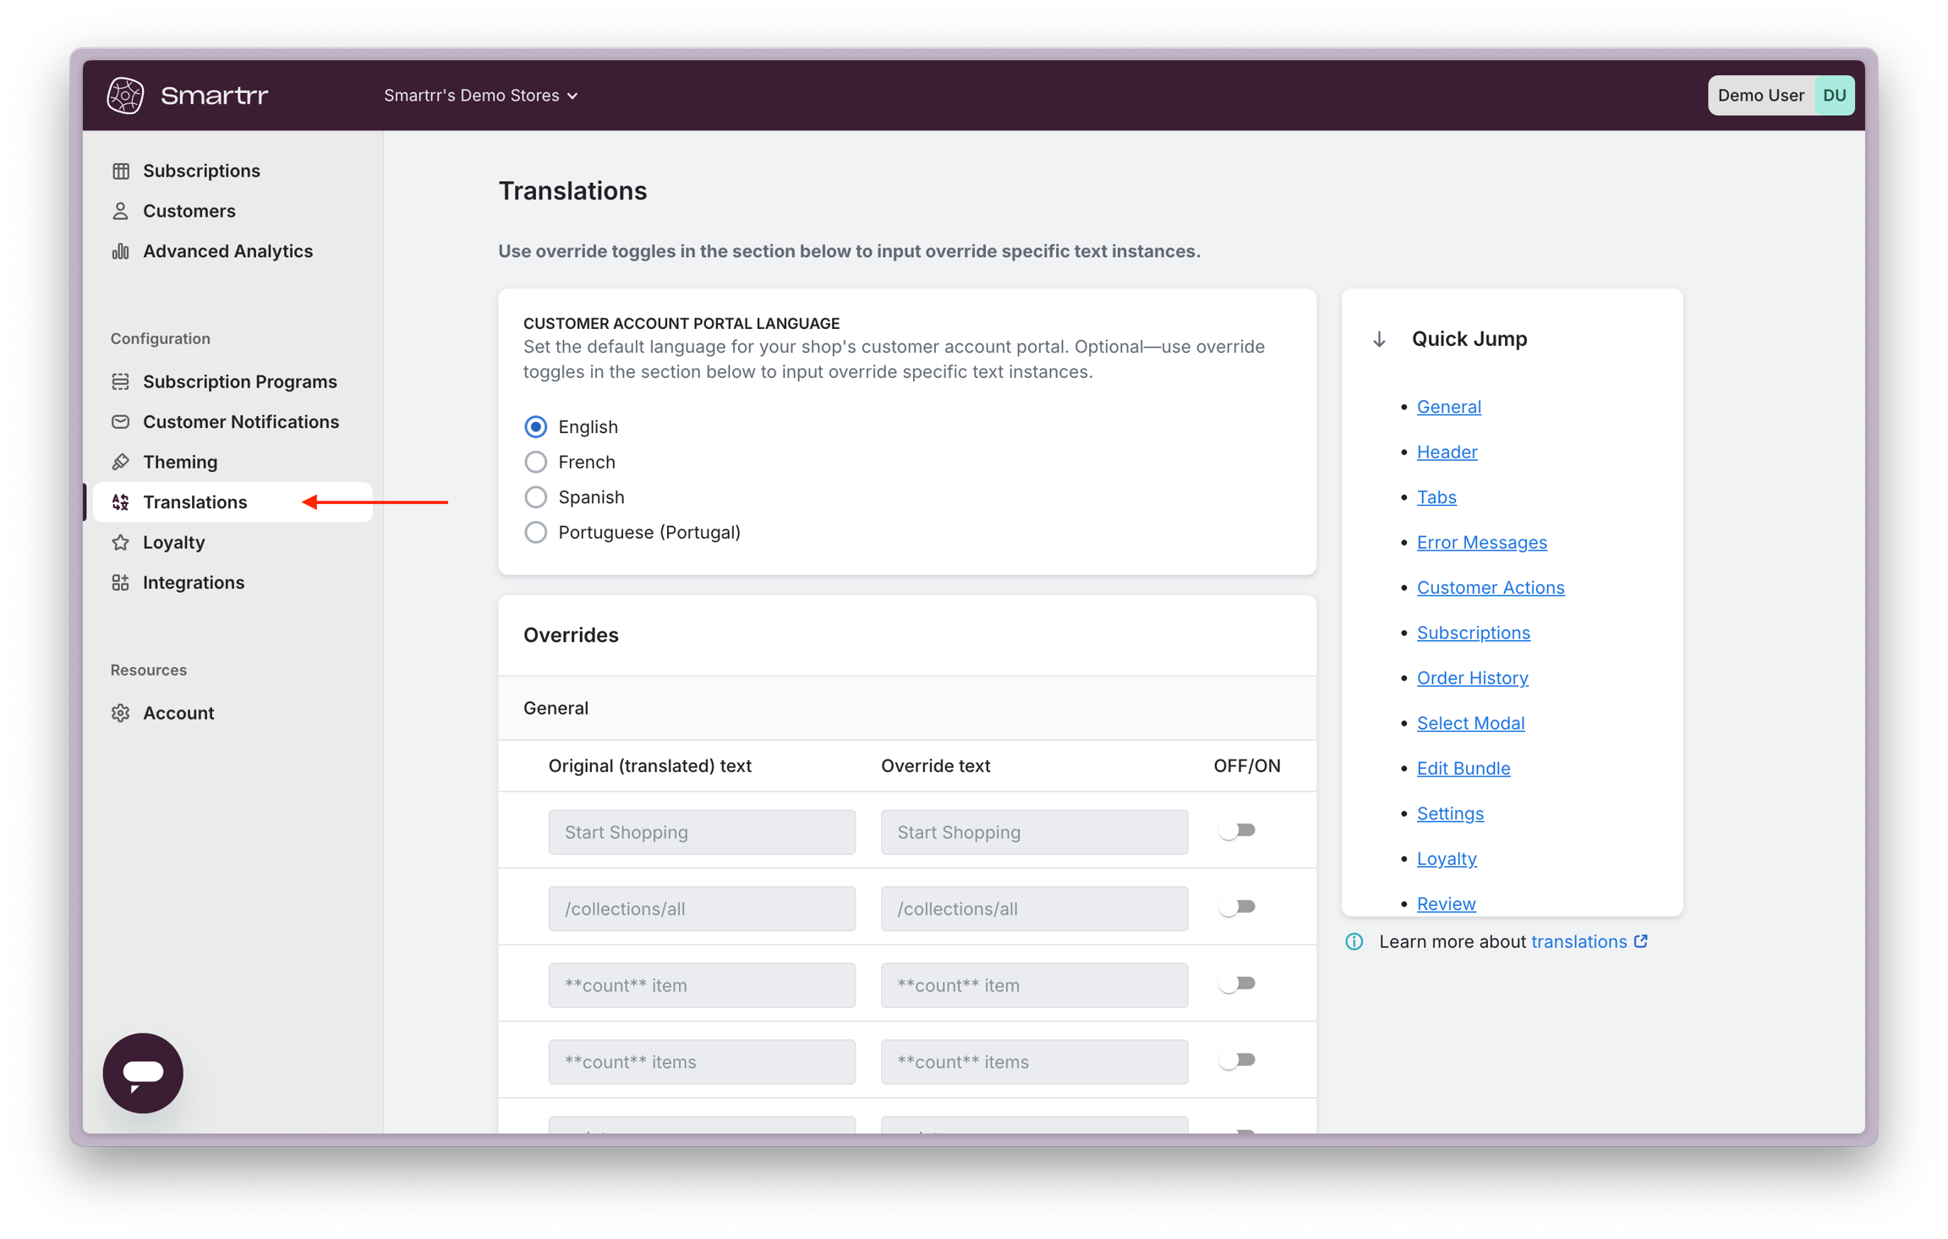Click the Demo User account button
The image size is (1948, 1239).
1781,95
